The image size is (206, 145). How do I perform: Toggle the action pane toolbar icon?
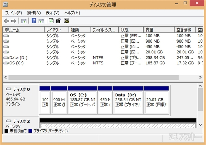(41, 21)
